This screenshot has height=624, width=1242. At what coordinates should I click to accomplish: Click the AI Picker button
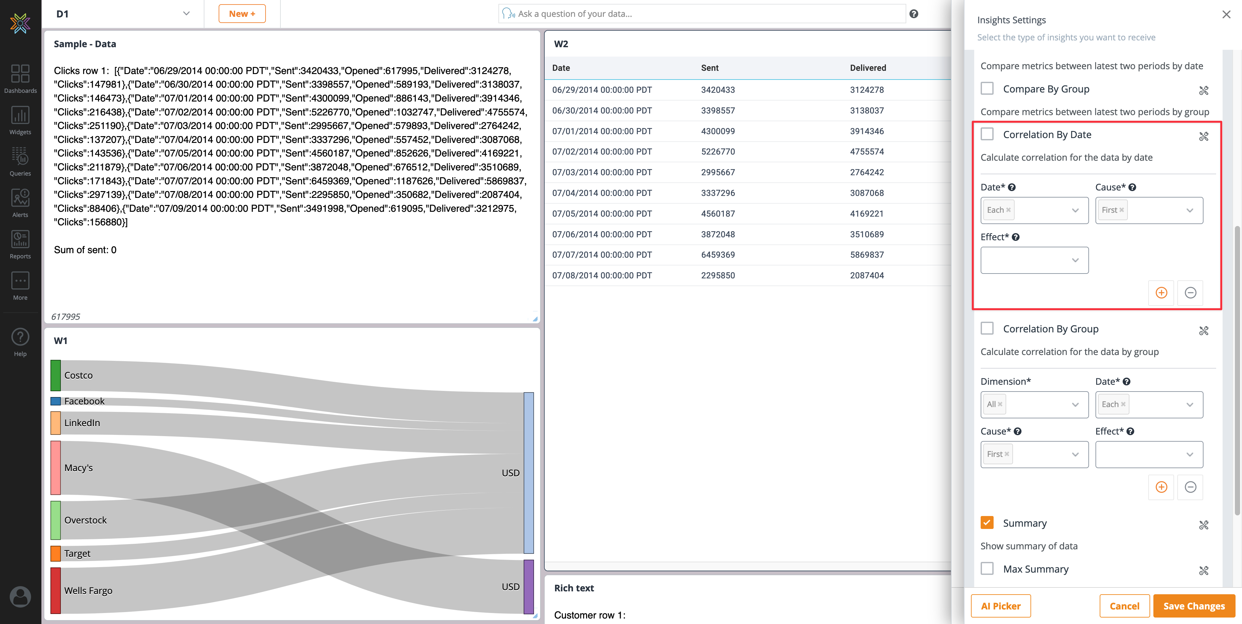(1000, 606)
